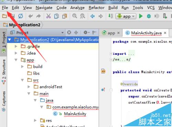Expand the folded import block
172x127 pixels.
tap(111, 54)
